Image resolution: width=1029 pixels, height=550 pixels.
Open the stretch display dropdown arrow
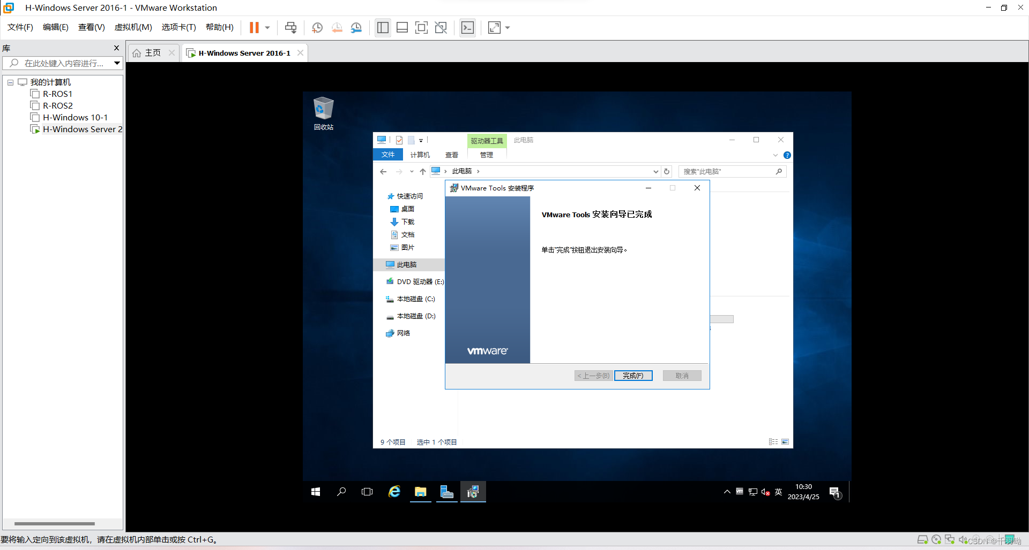click(508, 27)
